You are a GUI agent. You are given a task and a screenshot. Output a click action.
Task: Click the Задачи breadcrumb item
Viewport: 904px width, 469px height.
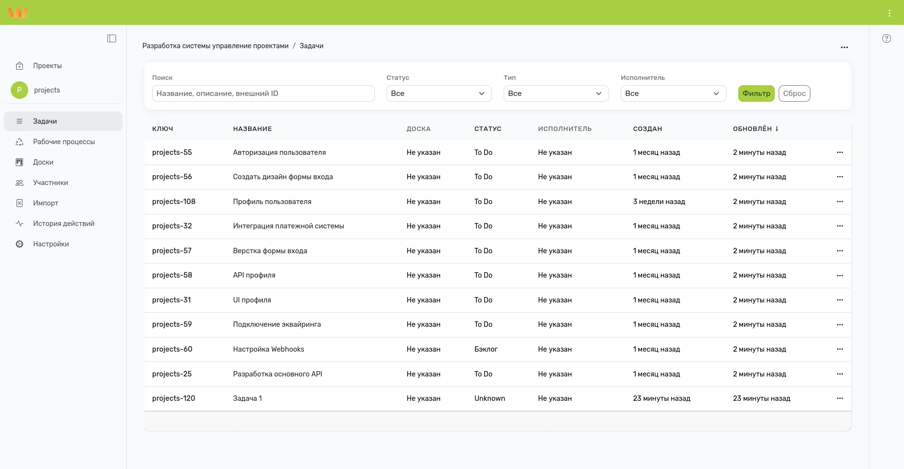click(x=312, y=46)
